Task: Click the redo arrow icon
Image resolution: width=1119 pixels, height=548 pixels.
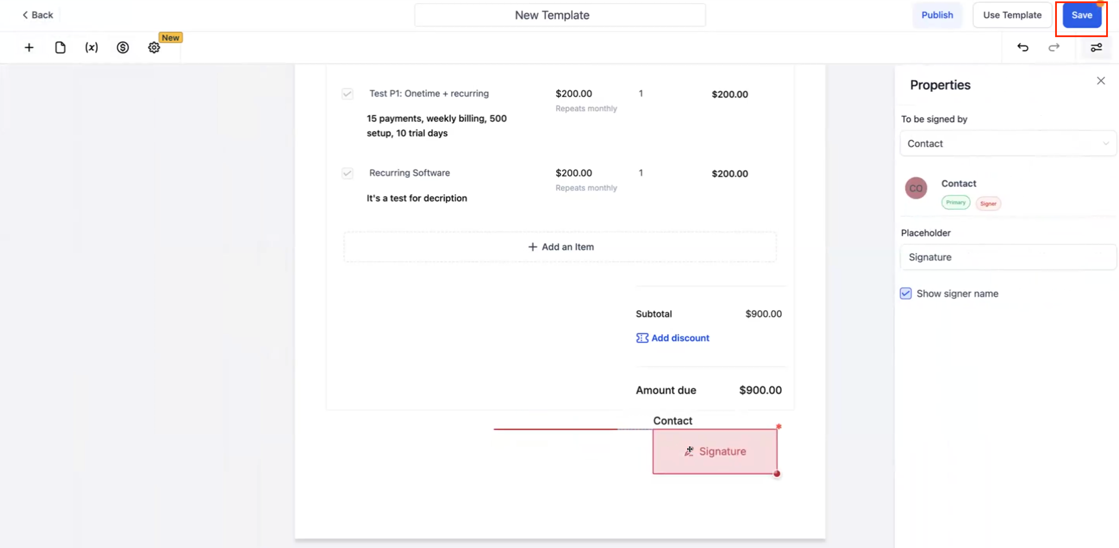Action: click(1054, 47)
